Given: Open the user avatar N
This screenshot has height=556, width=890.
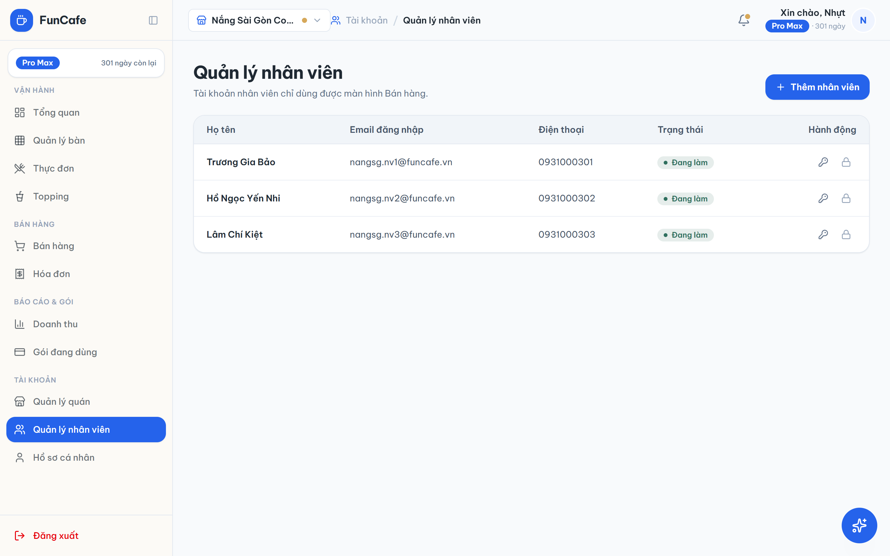Looking at the screenshot, I should pyautogui.click(x=863, y=20).
